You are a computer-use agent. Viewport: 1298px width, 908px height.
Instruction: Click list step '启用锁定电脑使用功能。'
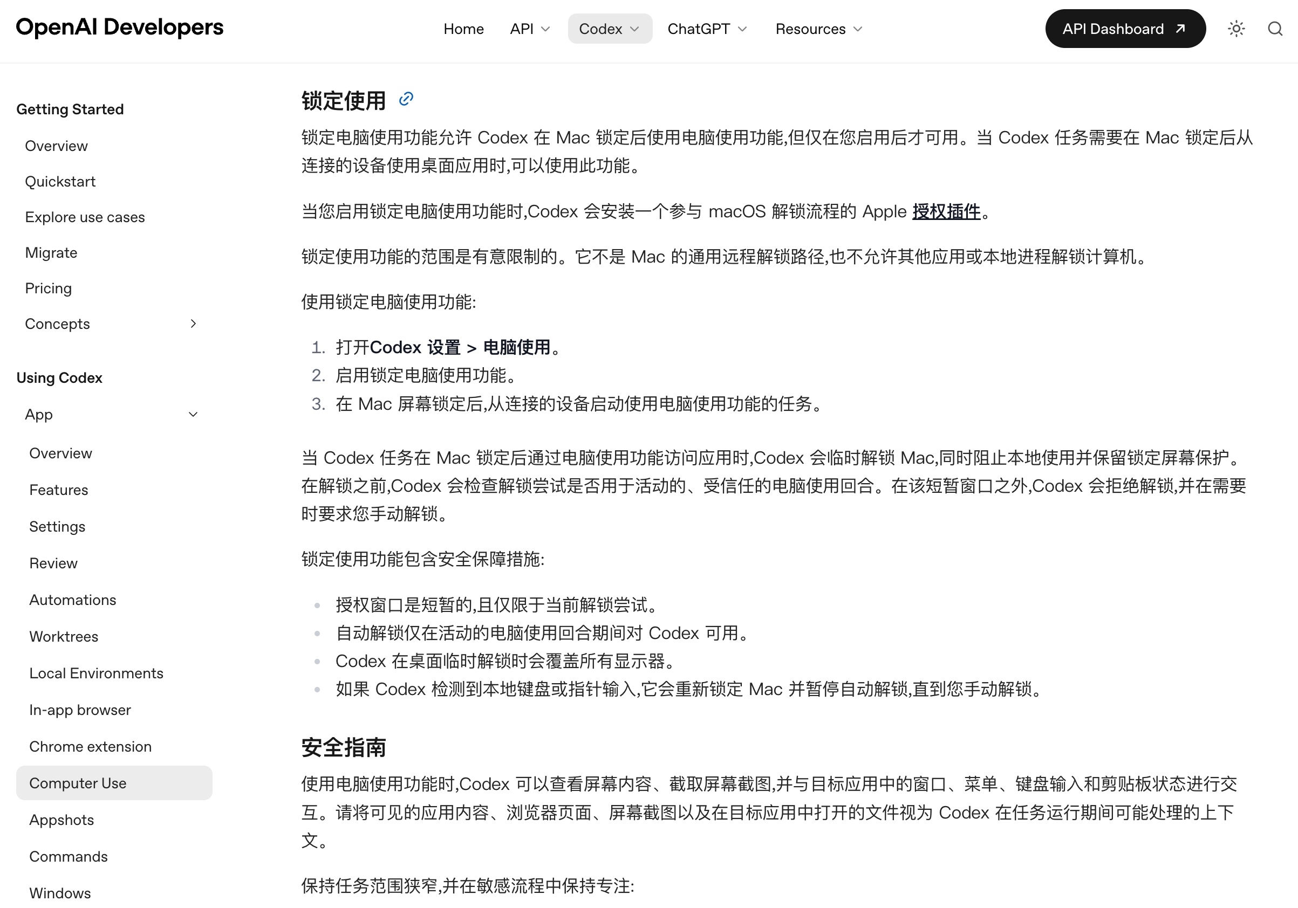(426, 376)
